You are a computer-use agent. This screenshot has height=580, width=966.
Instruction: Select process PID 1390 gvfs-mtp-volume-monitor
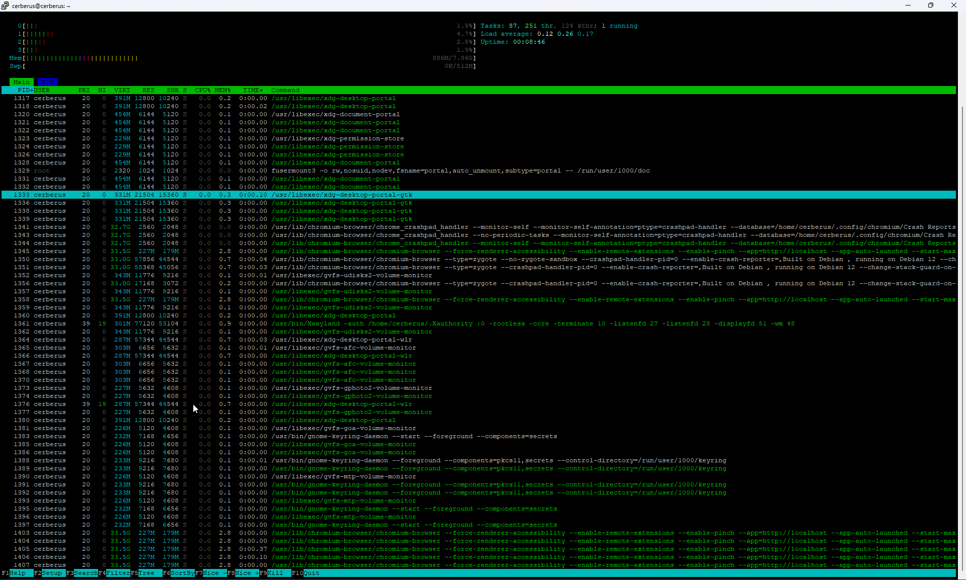[478, 476]
